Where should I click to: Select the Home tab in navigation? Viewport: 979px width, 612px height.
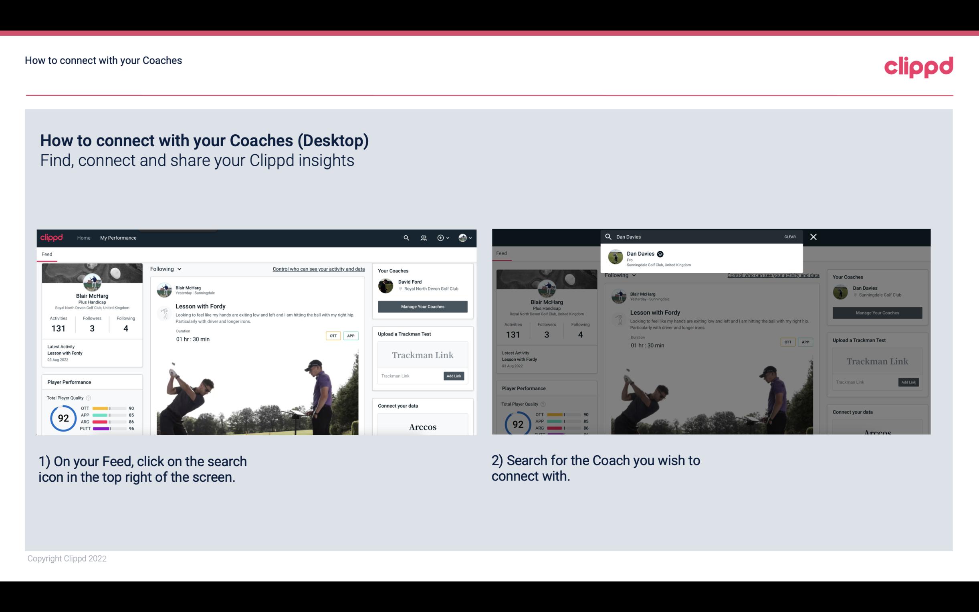click(x=84, y=238)
